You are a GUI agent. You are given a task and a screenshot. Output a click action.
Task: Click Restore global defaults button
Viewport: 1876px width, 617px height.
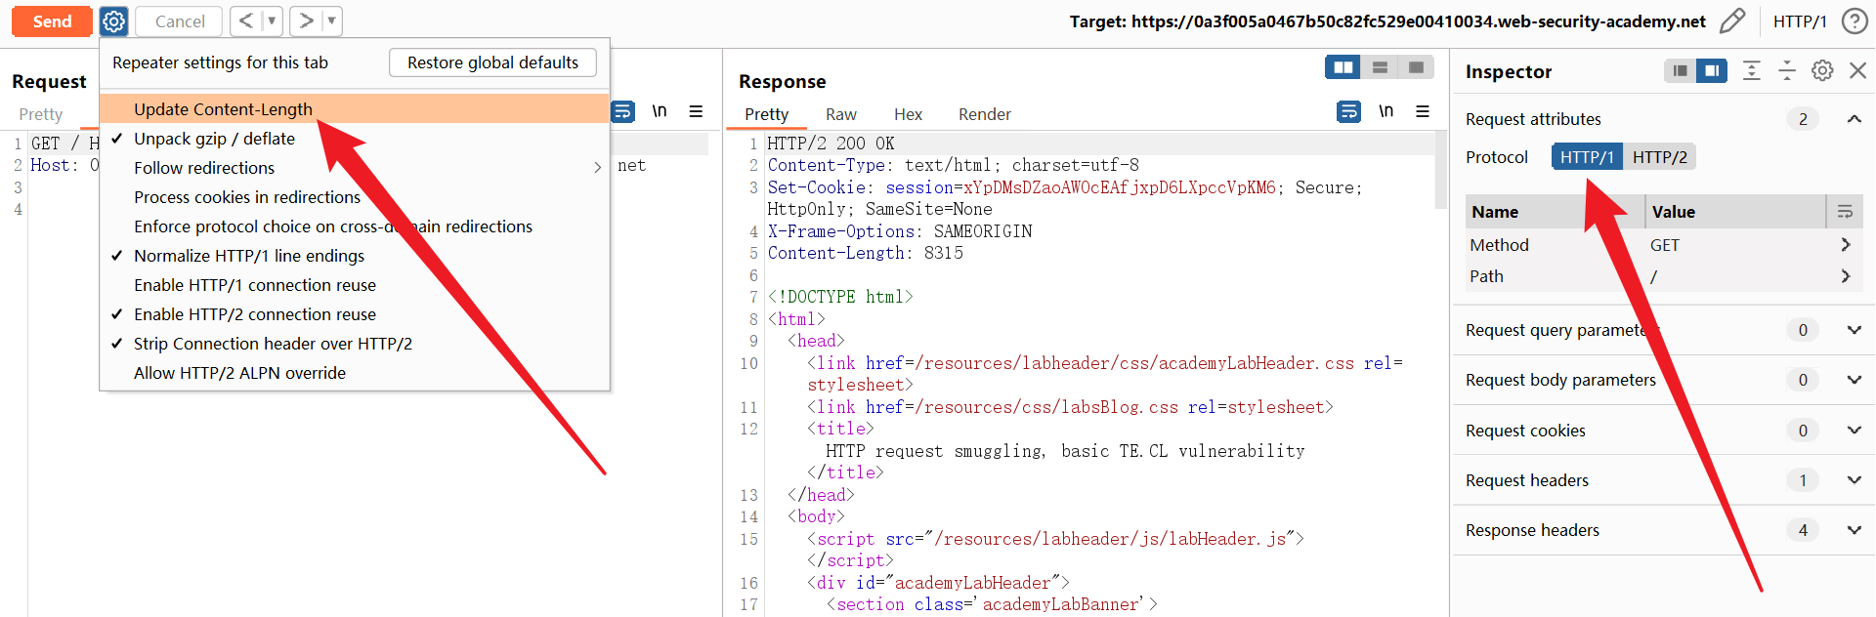492,62
